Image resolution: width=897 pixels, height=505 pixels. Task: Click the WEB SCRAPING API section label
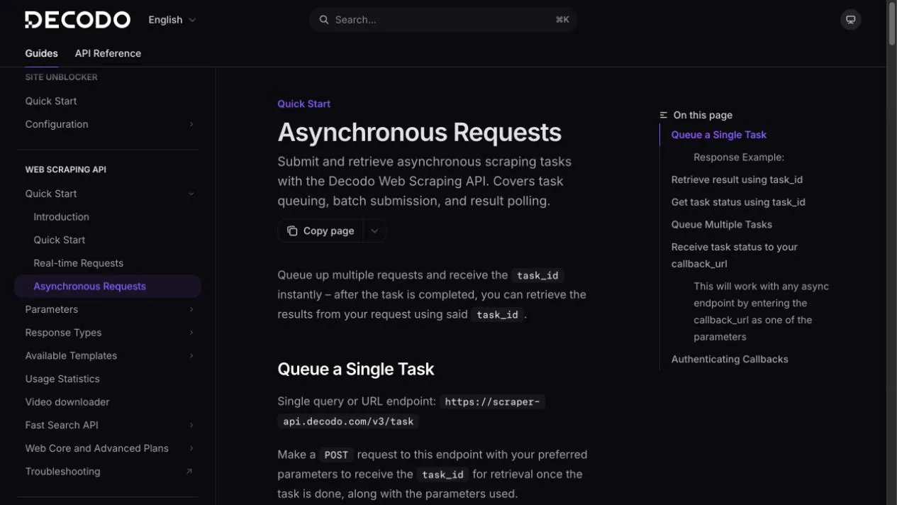[66, 170]
